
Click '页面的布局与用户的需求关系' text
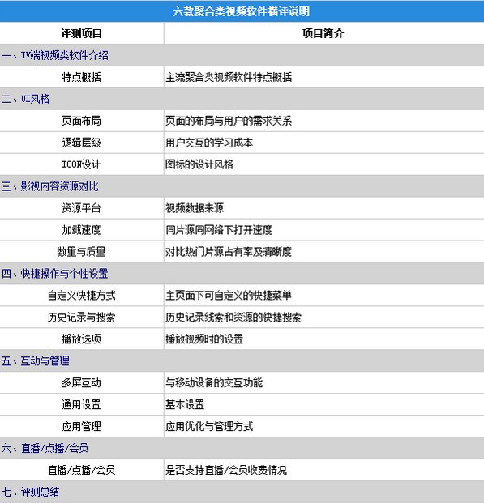pyautogui.click(x=229, y=121)
